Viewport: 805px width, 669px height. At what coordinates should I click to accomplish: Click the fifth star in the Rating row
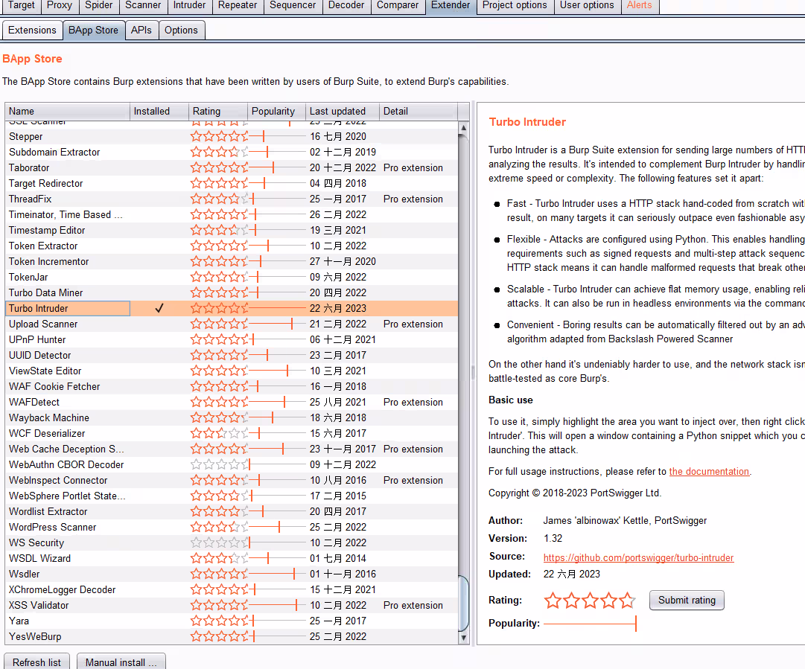coord(628,600)
